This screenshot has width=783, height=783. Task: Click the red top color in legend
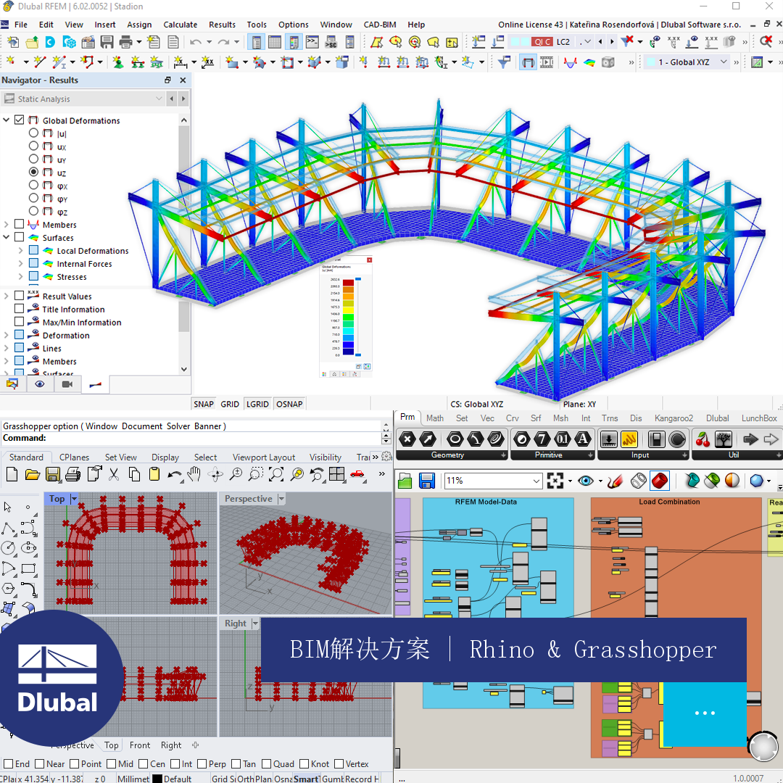pyautogui.click(x=348, y=282)
